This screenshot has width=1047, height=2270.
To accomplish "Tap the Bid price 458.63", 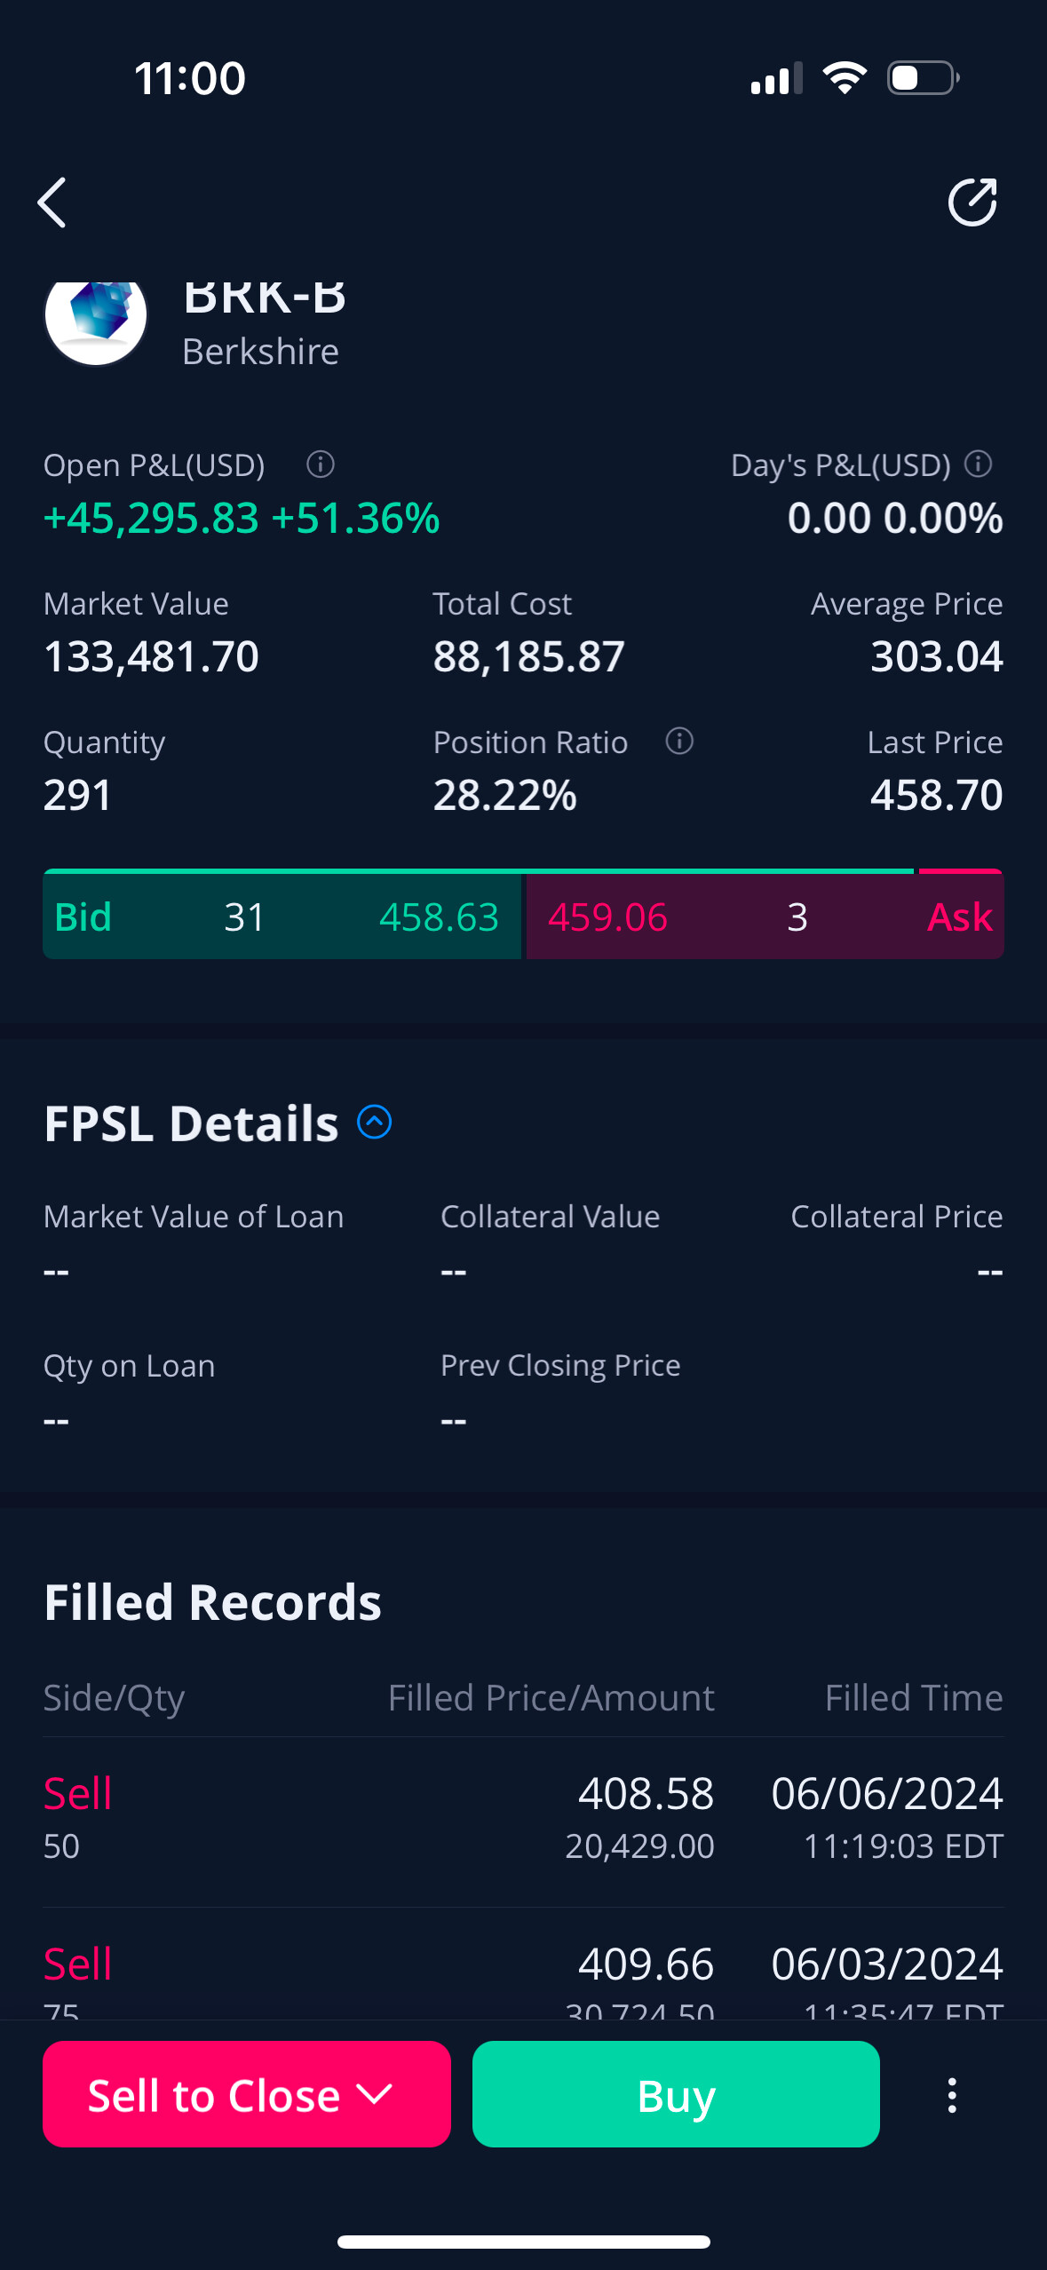I will (x=439, y=917).
